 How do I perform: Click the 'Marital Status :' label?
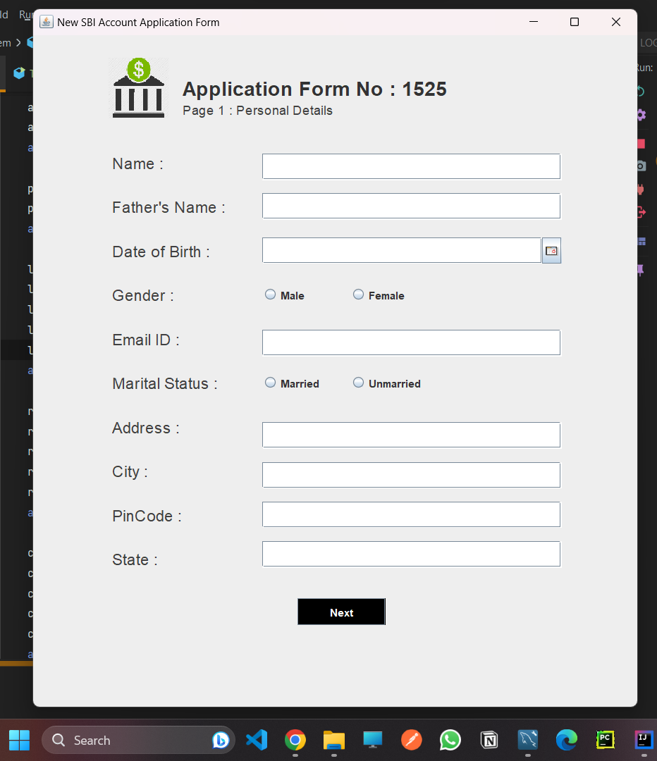click(165, 384)
